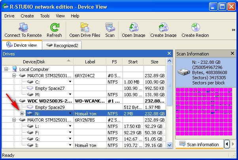Click the Size column header
This screenshot has width=238, height=160.
tap(155, 61)
